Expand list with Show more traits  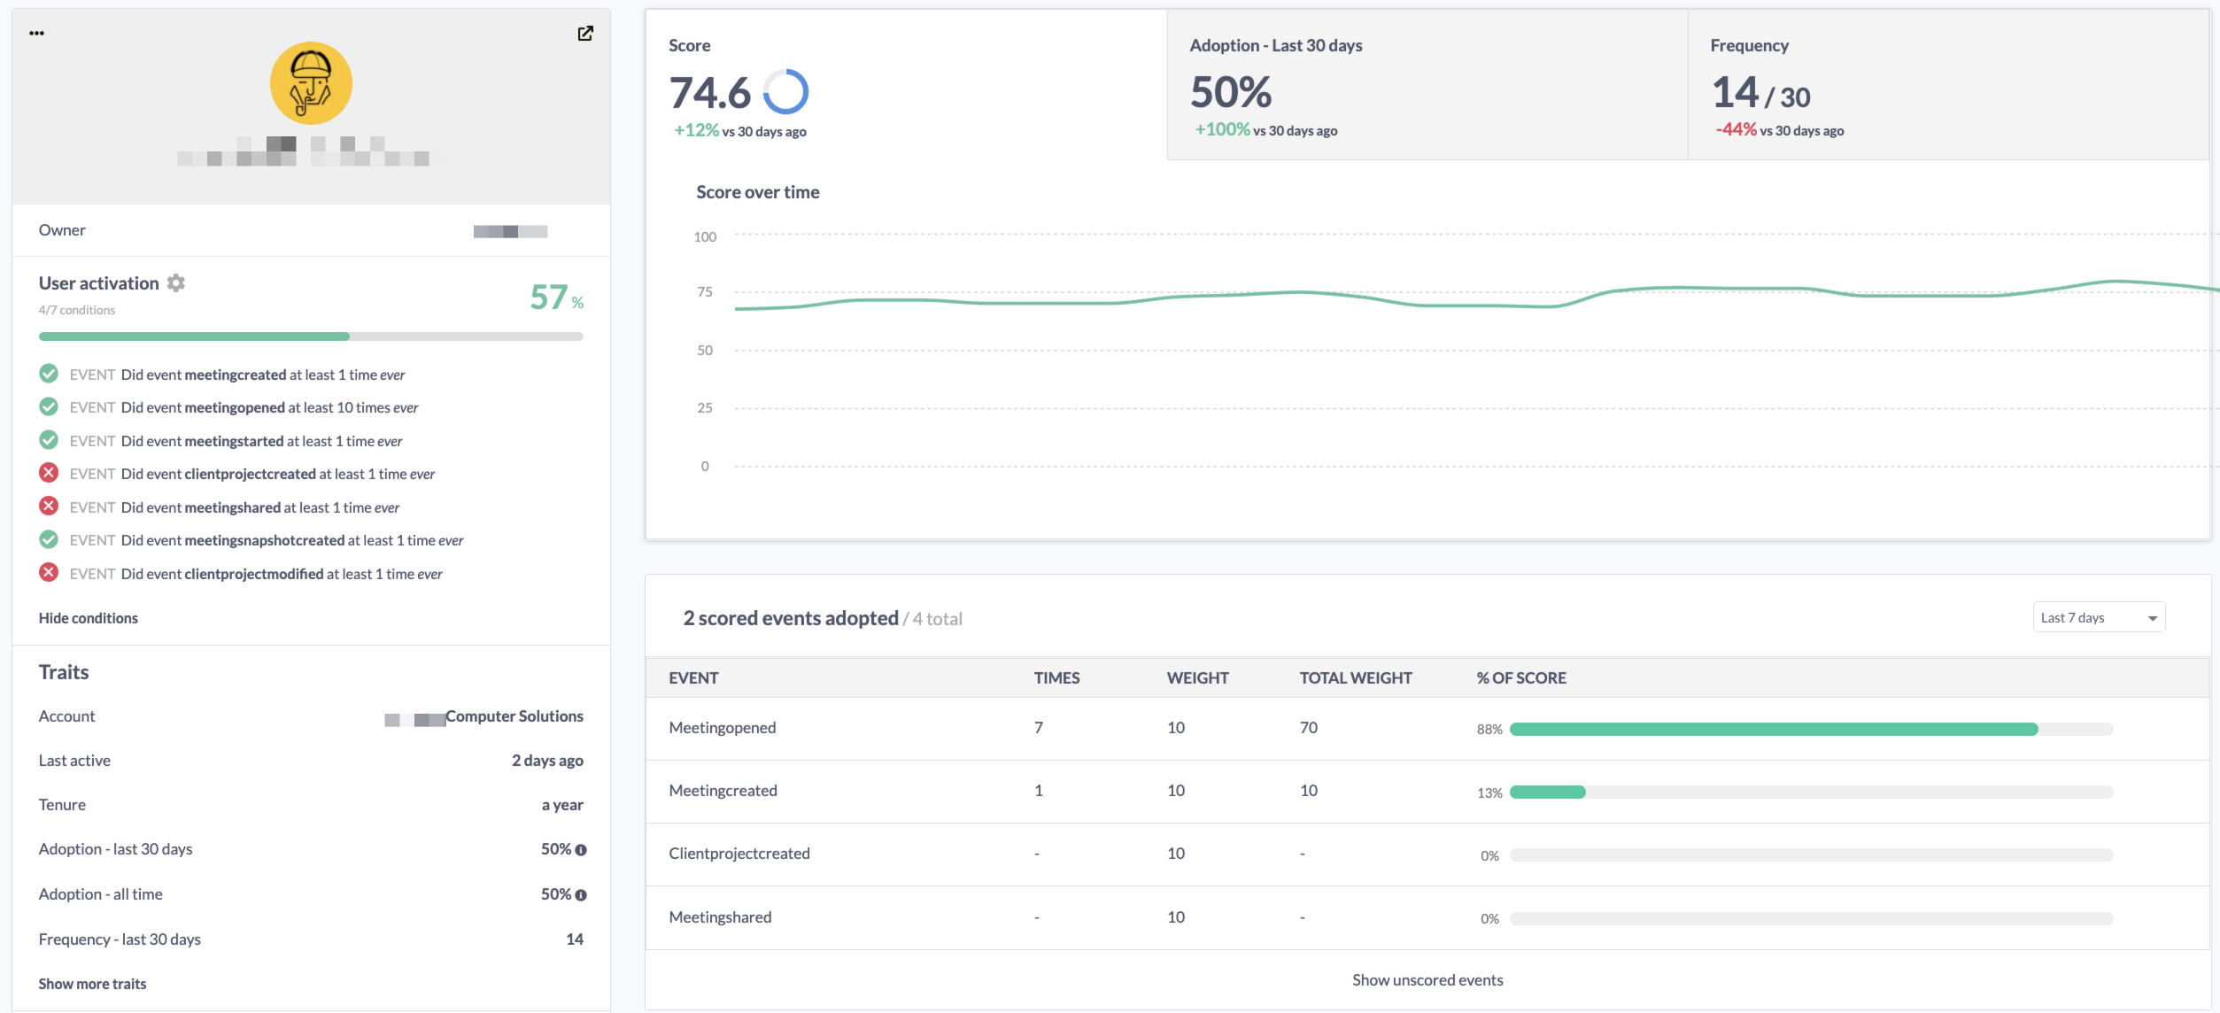[92, 984]
